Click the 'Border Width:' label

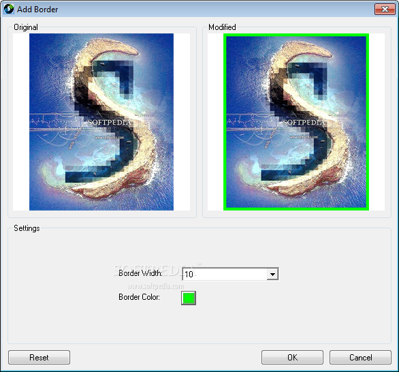pyautogui.click(x=140, y=273)
